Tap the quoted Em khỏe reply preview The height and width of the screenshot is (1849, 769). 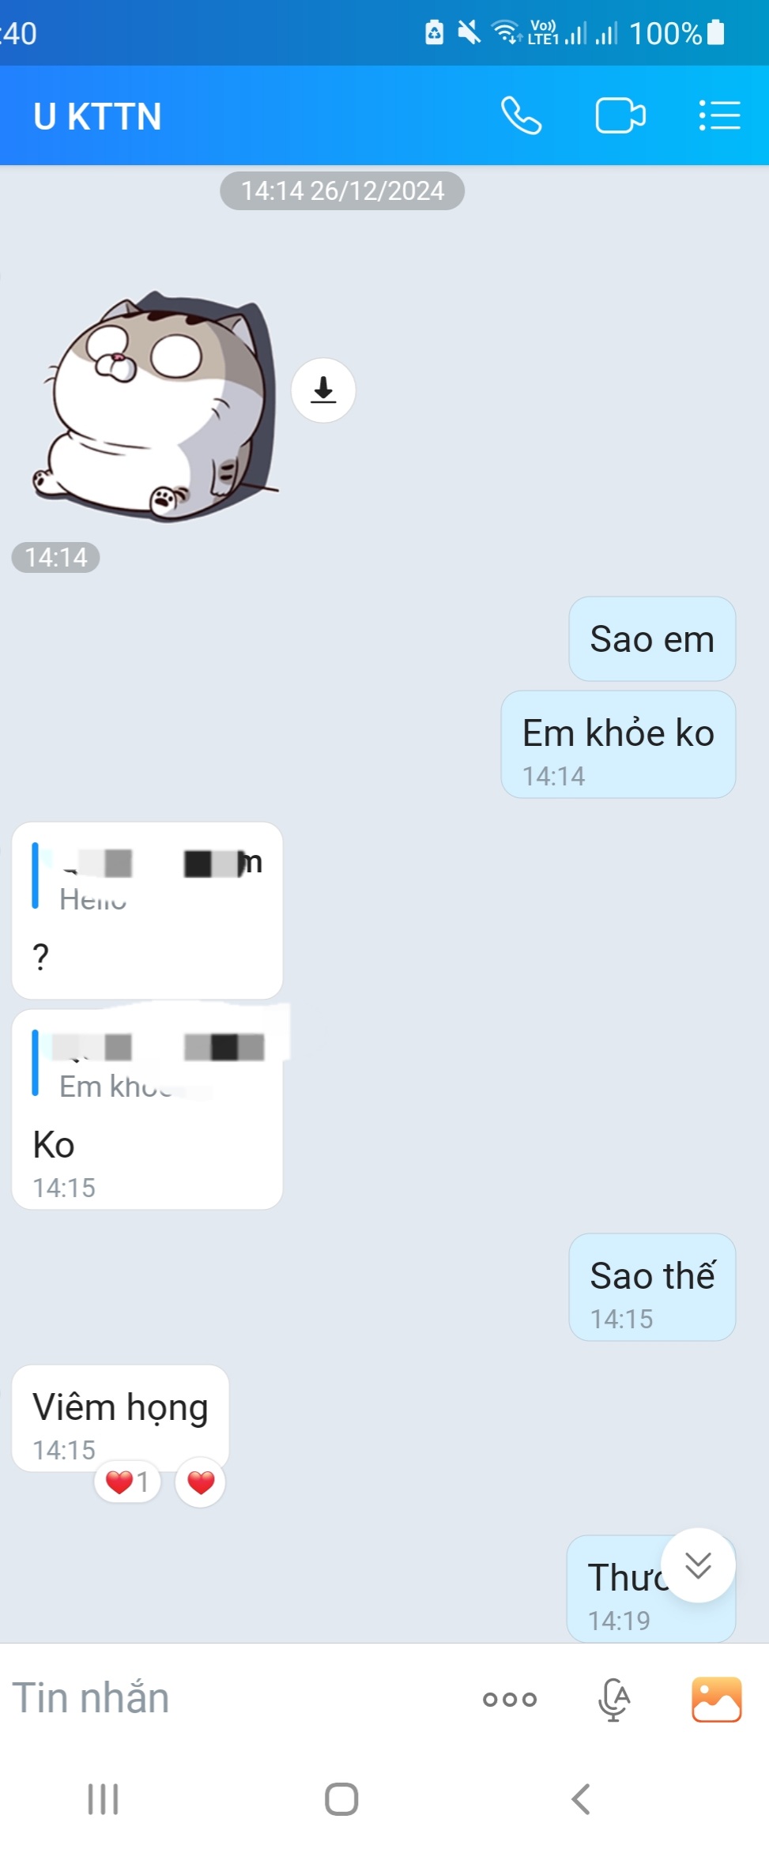148,1064
